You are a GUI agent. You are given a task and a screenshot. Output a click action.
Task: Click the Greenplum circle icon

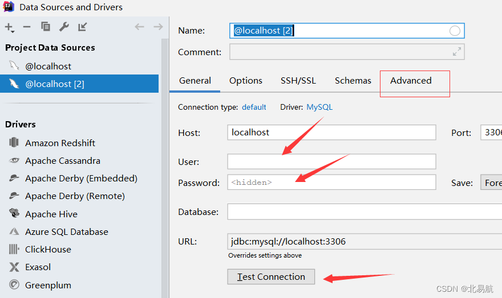click(x=14, y=284)
